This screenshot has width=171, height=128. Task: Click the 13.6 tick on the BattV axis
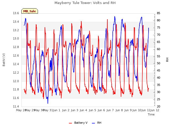16,13
